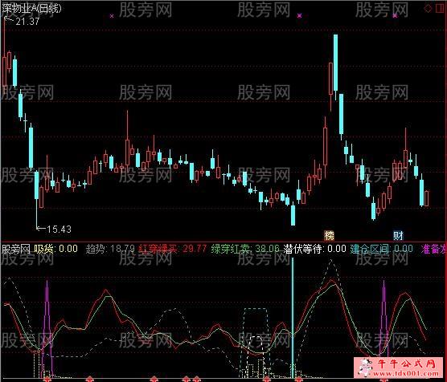Click the middle magenta x marker at top

pos(299,16)
